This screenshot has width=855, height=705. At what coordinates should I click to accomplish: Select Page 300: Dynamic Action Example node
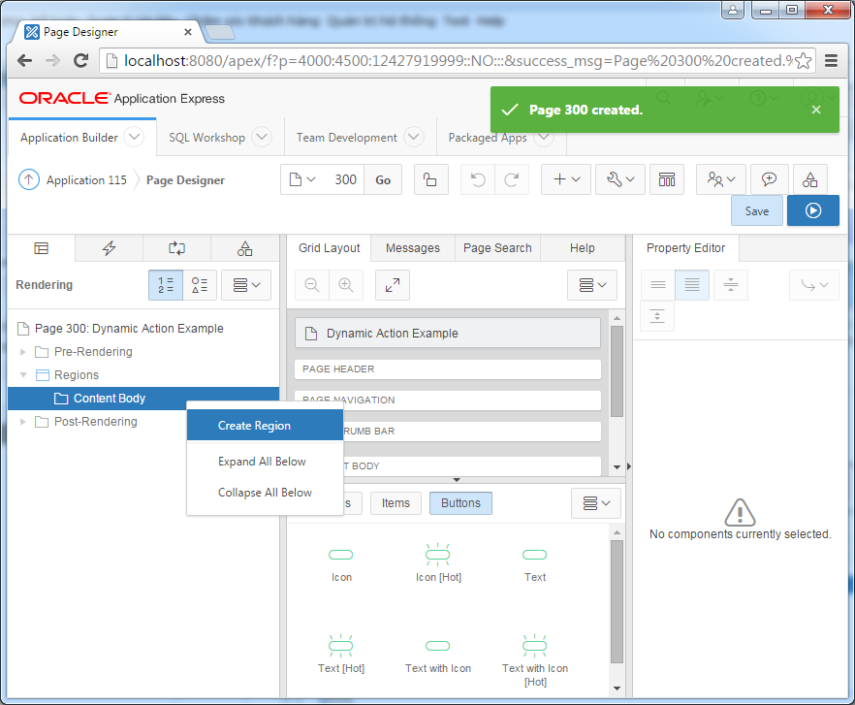click(x=129, y=329)
